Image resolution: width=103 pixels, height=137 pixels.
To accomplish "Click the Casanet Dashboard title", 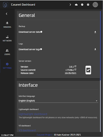I will [23, 5].
